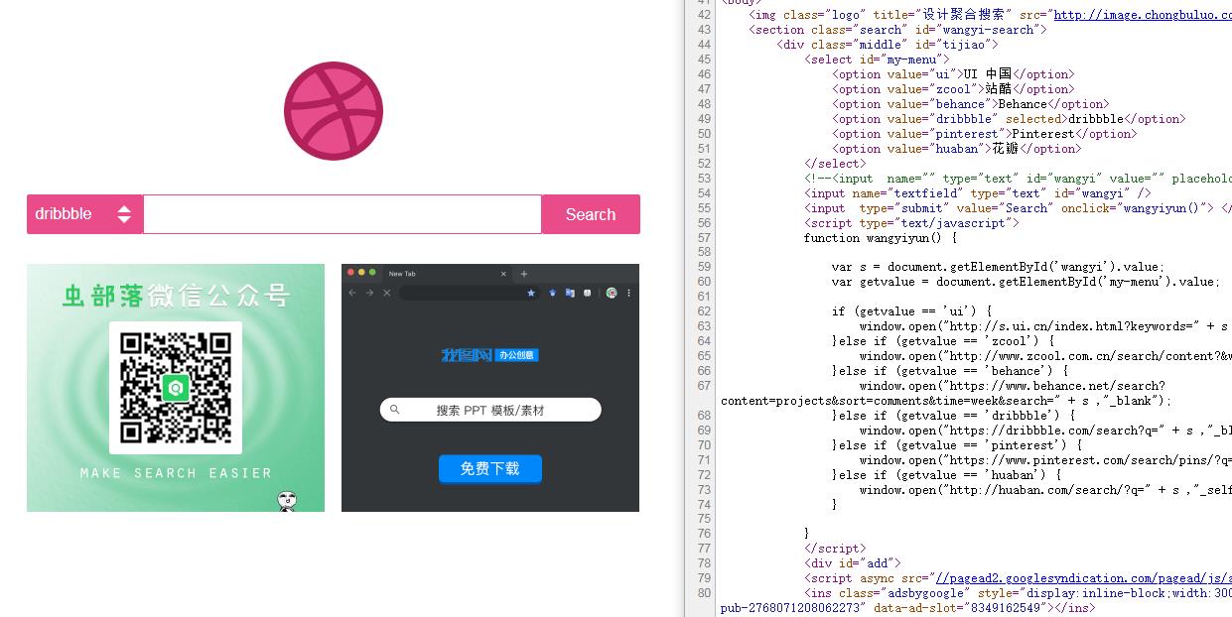Click the 'function wangyiyun() {' line
The image size is (1232, 617).
tap(881, 238)
